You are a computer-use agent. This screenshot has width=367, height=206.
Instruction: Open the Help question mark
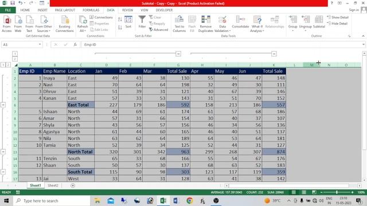(x=331, y=3)
